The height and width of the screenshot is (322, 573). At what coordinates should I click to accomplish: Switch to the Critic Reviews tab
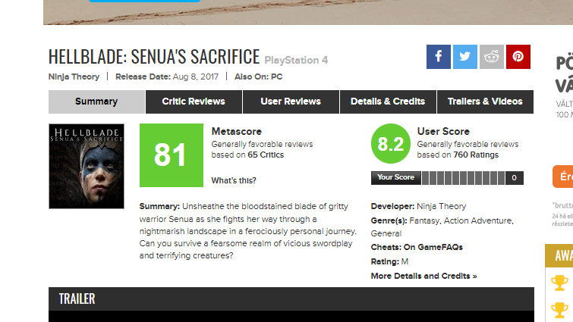(x=194, y=102)
